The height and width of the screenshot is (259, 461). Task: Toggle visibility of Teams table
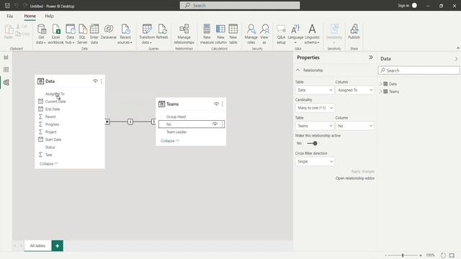pos(216,104)
